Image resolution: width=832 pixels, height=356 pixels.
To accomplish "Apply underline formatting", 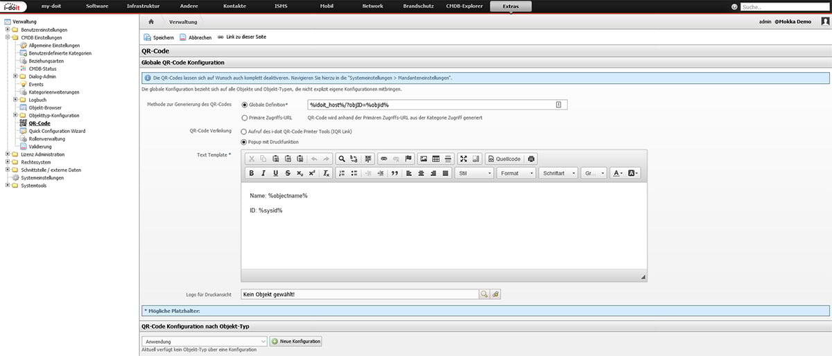I will [x=275, y=173].
